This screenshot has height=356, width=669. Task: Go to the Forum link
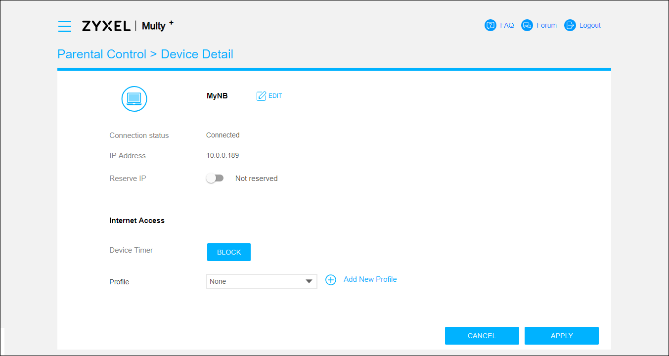546,25
